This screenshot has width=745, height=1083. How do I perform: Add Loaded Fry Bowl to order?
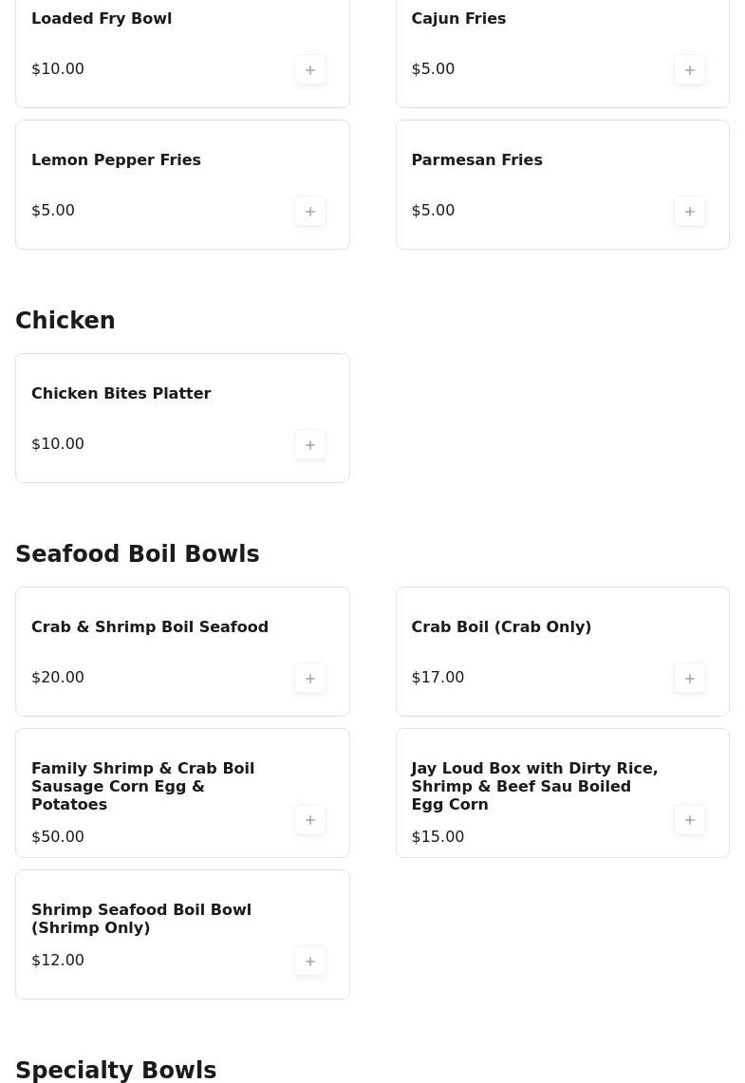point(309,69)
